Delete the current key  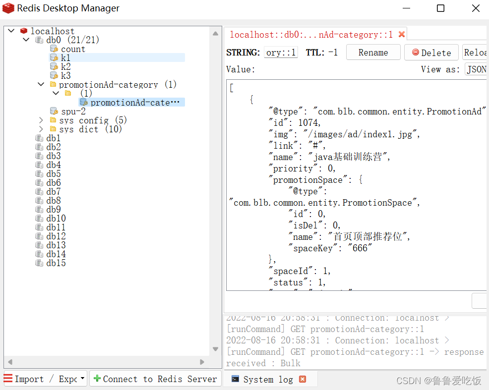pos(431,53)
